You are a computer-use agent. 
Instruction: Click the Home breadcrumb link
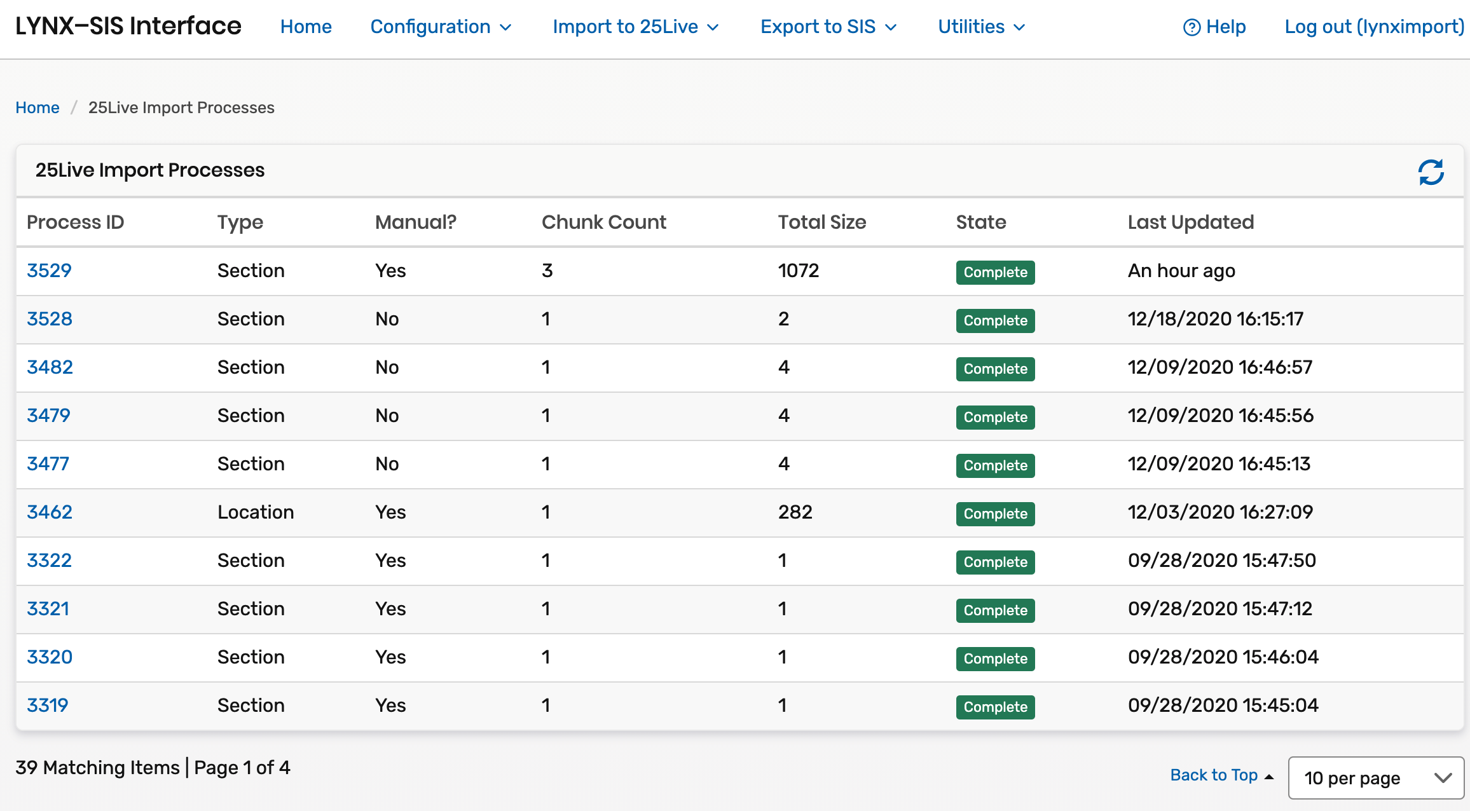38,107
